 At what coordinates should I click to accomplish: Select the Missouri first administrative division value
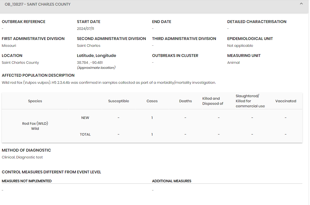[9, 46]
